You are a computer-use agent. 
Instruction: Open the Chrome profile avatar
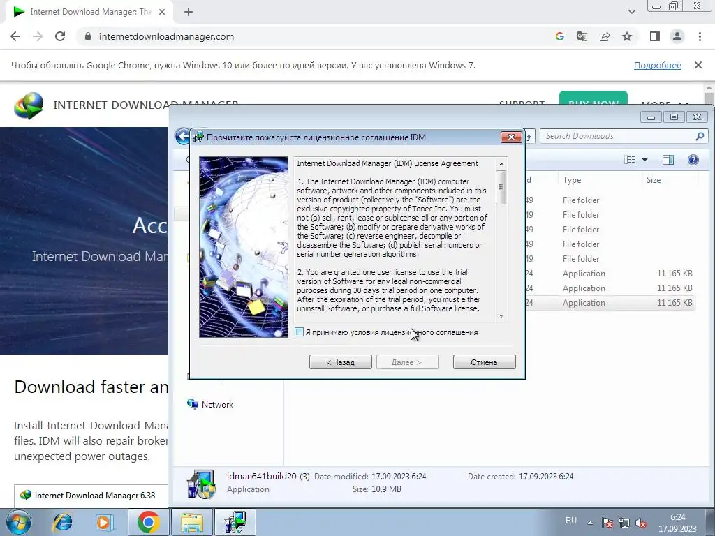pyautogui.click(x=677, y=36)
